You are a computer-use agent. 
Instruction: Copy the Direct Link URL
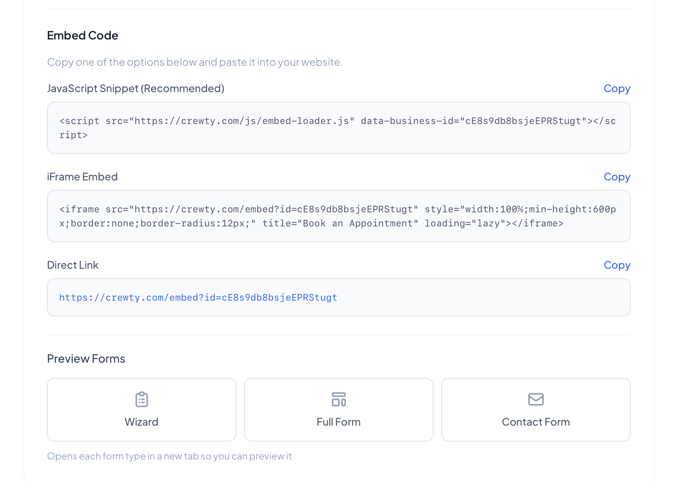click(617, 265)
